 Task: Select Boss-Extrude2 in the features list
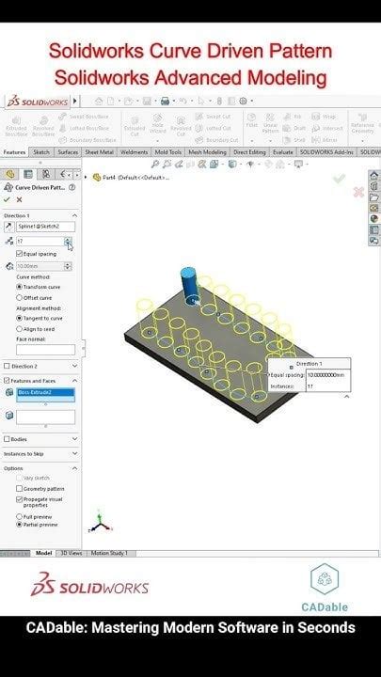pyautogui.click(x=45, y=392)
